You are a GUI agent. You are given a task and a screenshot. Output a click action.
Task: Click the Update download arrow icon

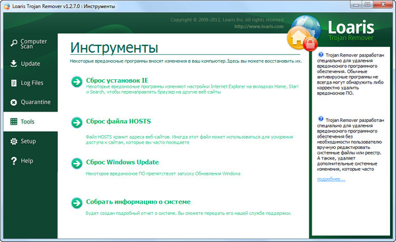tap(14, 63)
